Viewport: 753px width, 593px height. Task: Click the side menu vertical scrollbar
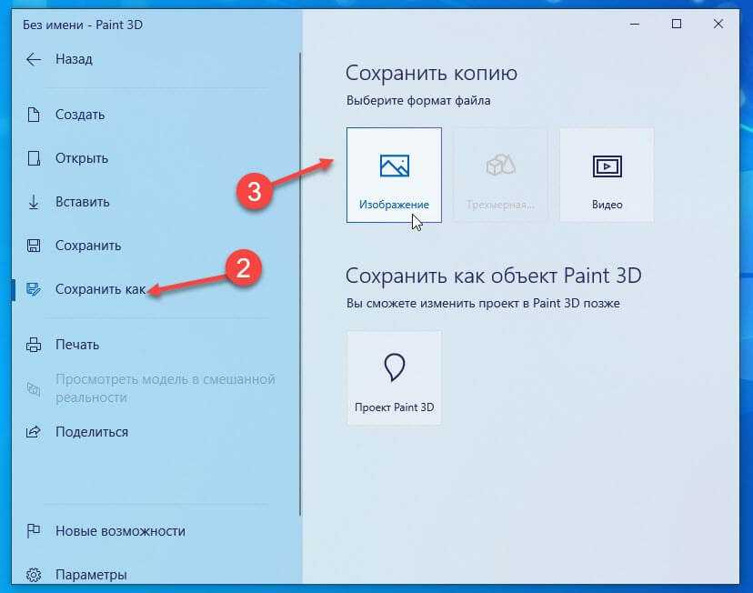pos(300,285)
